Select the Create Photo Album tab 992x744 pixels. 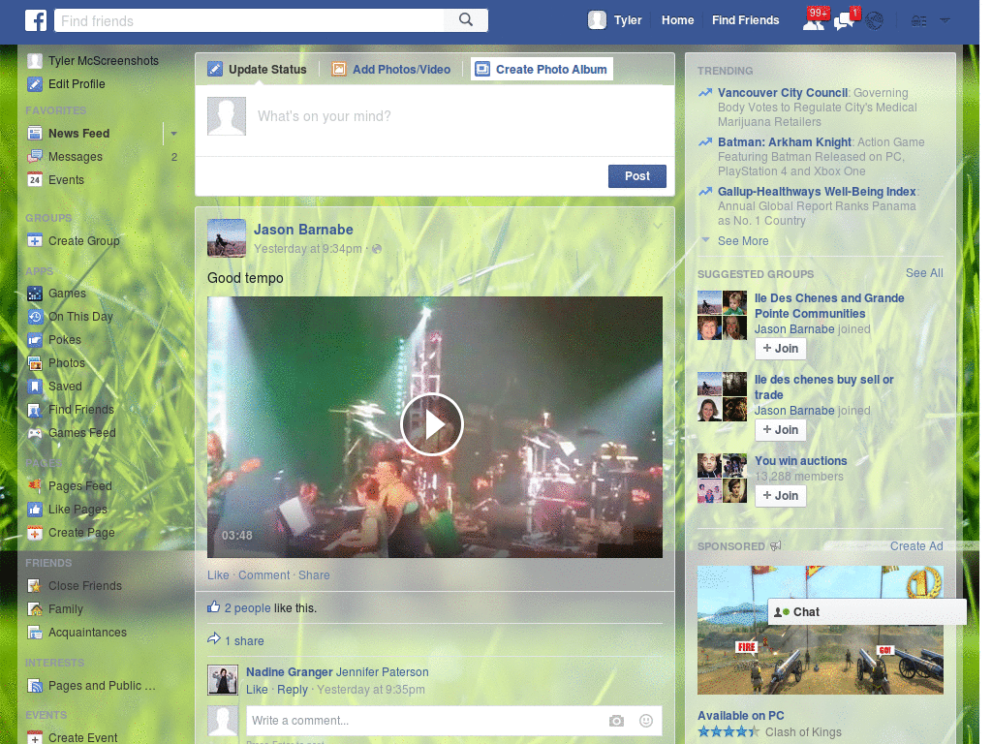tap(542, 69)
